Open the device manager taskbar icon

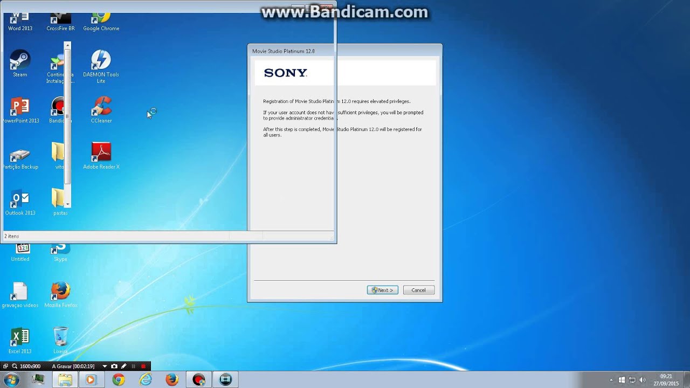coord(38,380)
